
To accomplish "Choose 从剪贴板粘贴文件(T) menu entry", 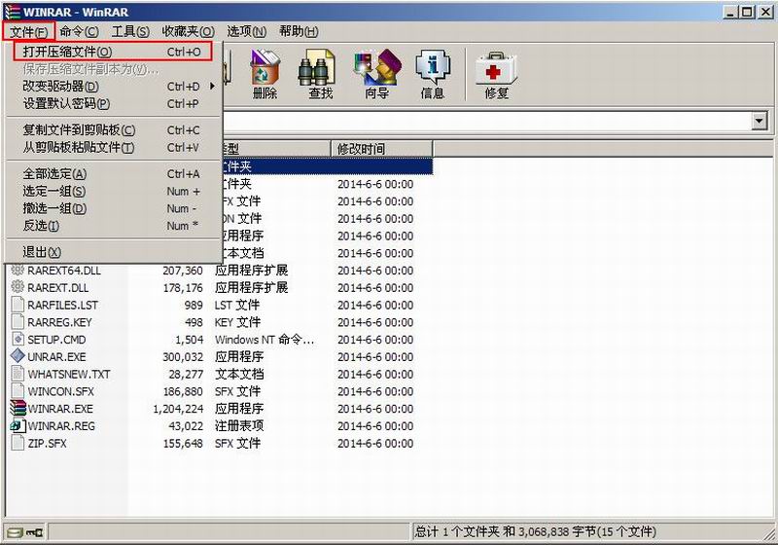I will point(114,147).
